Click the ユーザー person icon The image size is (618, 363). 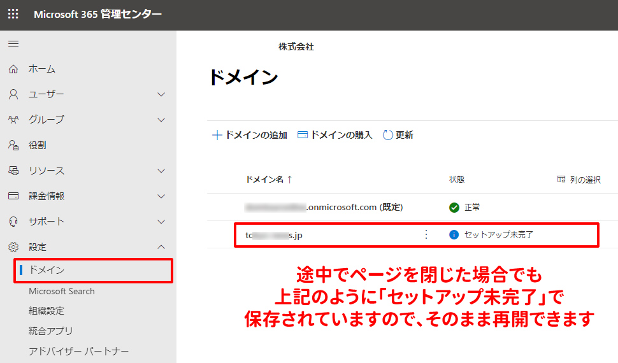pos(13,94)
